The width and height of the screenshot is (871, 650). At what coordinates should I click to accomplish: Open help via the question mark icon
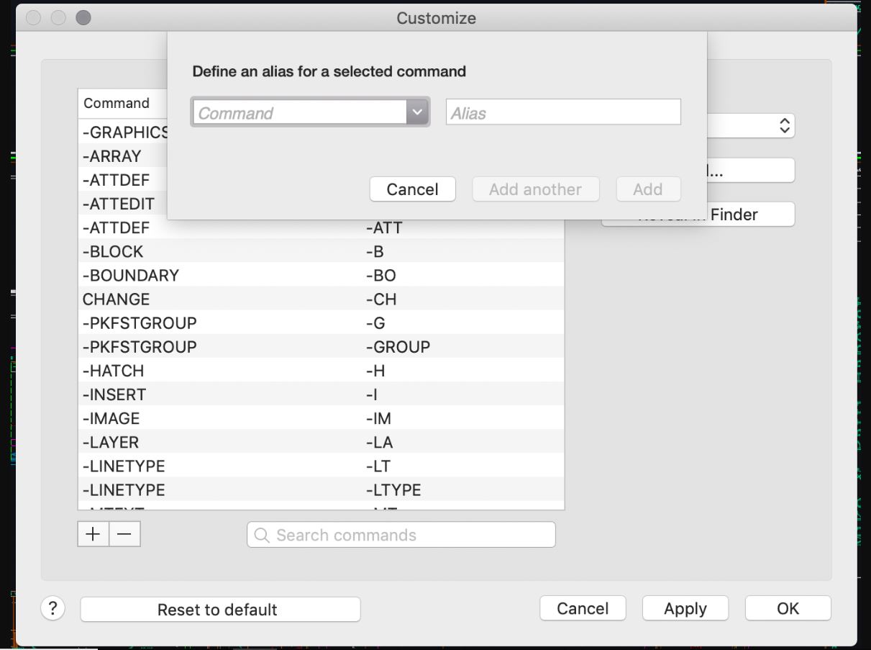click(x=52, y=608)
